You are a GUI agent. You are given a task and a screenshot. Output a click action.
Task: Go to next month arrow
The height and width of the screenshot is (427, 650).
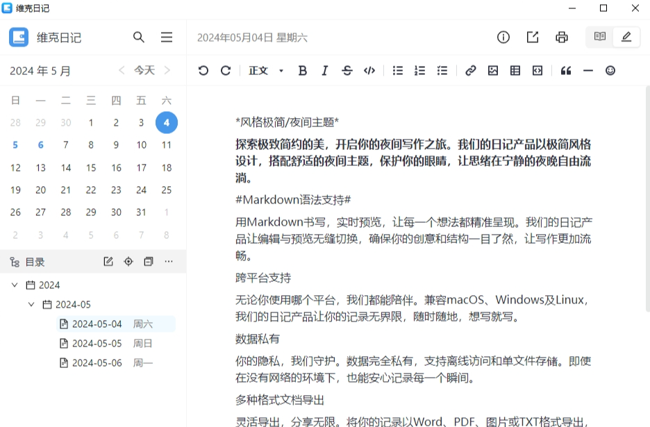click(x=167, y=71)
